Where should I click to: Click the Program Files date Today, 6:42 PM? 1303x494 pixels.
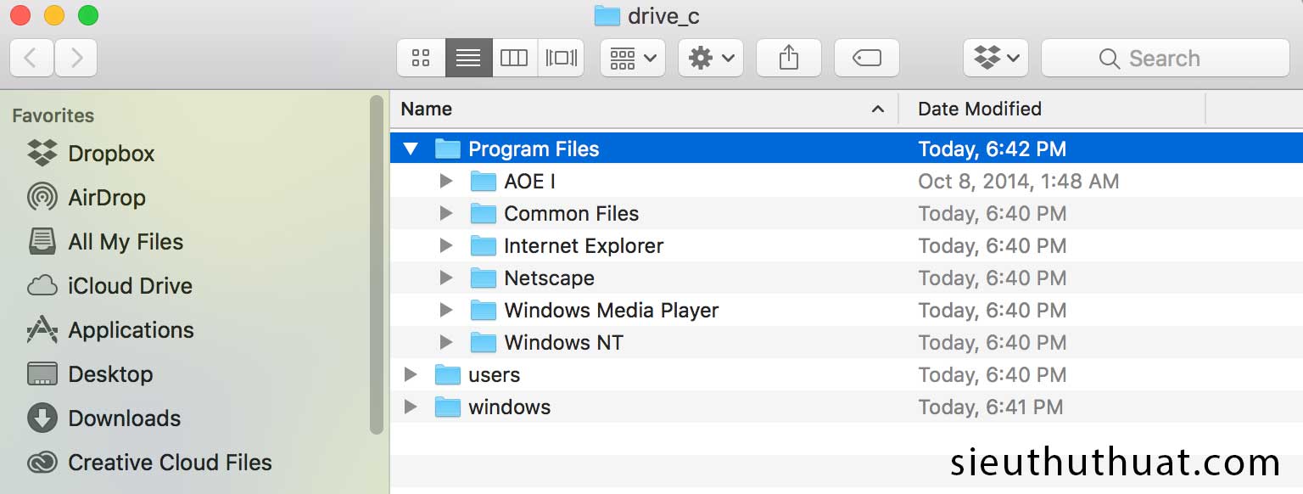(x=993, y=149)
